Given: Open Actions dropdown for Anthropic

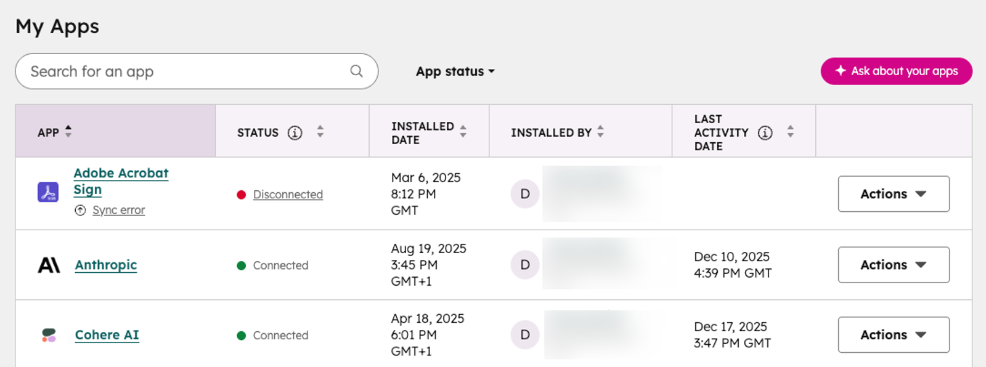Looking at the screenshot, I should pos(894,265).
